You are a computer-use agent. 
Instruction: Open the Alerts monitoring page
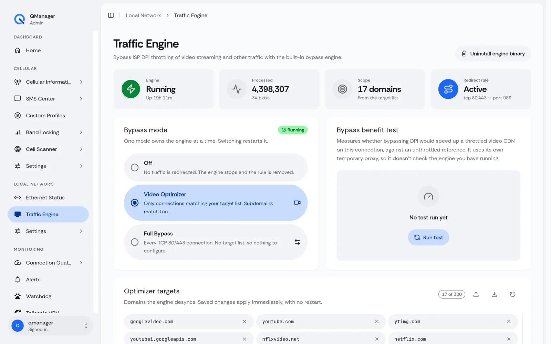point(48,280)
